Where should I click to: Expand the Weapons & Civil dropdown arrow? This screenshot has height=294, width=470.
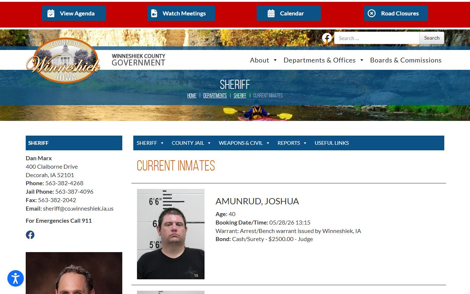(x=268, y=143)
